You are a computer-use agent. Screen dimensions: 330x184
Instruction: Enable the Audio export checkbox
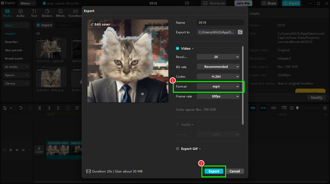[177, 125]
